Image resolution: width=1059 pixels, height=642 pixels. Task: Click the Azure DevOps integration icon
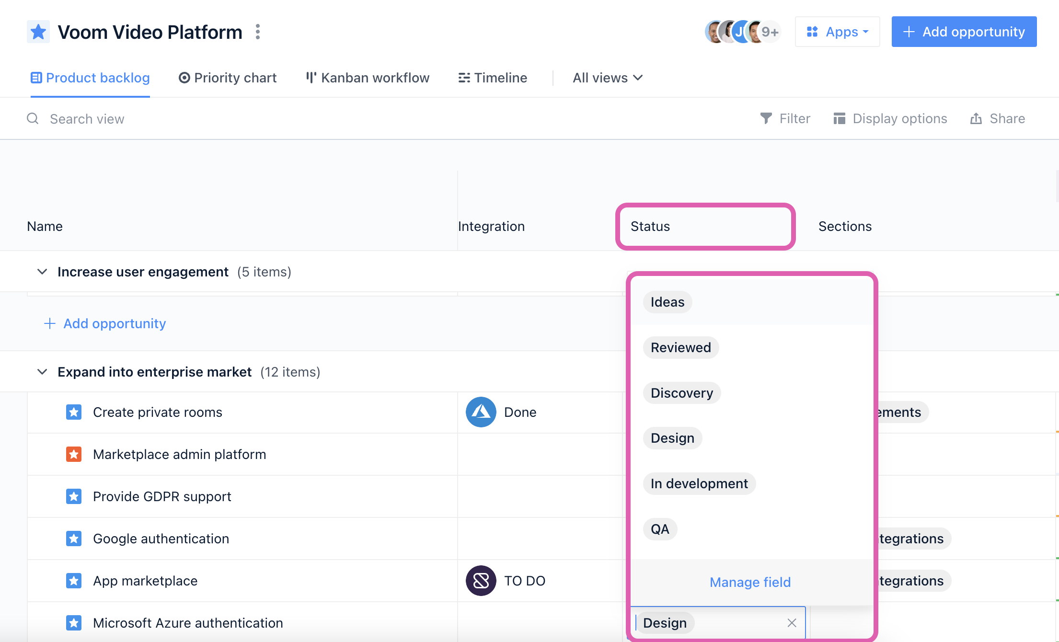(481, 412)
